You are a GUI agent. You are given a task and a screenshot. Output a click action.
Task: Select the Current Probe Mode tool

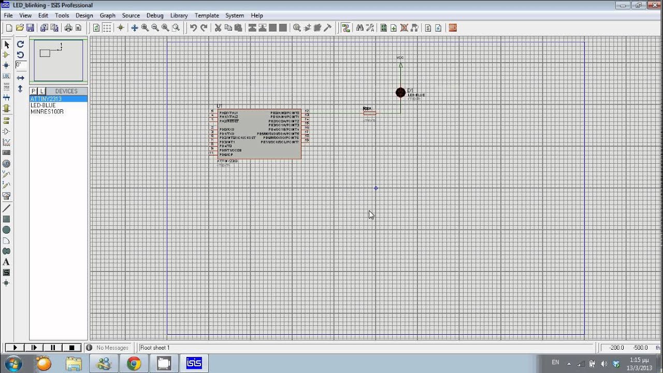pyautogui.click(x=7, y=185)
